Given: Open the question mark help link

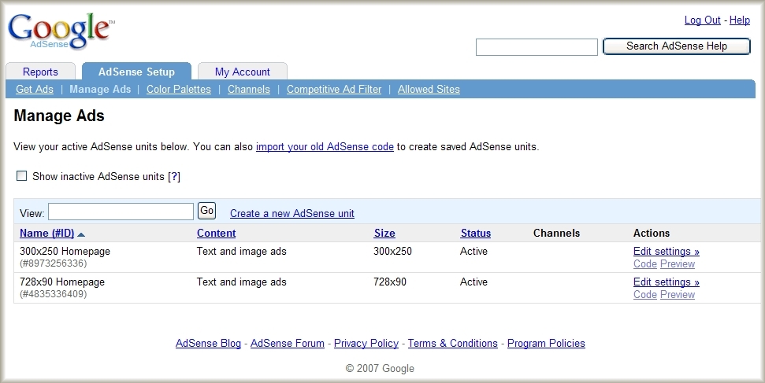Looking at the screenshot, I should [x=174, y=176].
